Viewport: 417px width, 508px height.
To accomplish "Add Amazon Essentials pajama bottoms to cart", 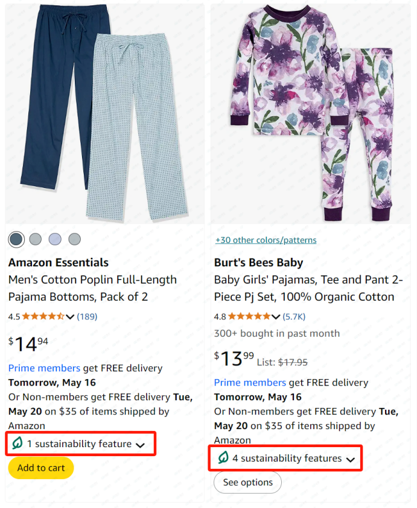I will 41,468.
